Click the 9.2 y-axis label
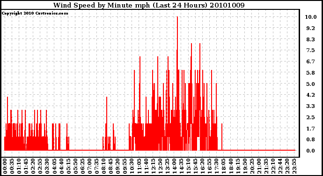 (311, 28)
